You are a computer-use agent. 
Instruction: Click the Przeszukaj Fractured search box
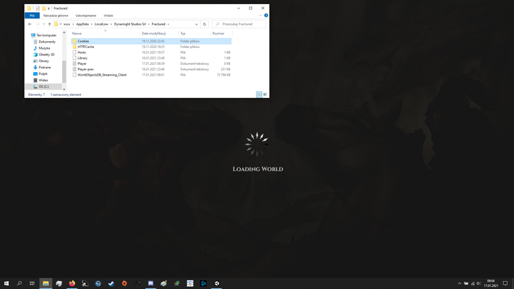click(x=240, y=24)
